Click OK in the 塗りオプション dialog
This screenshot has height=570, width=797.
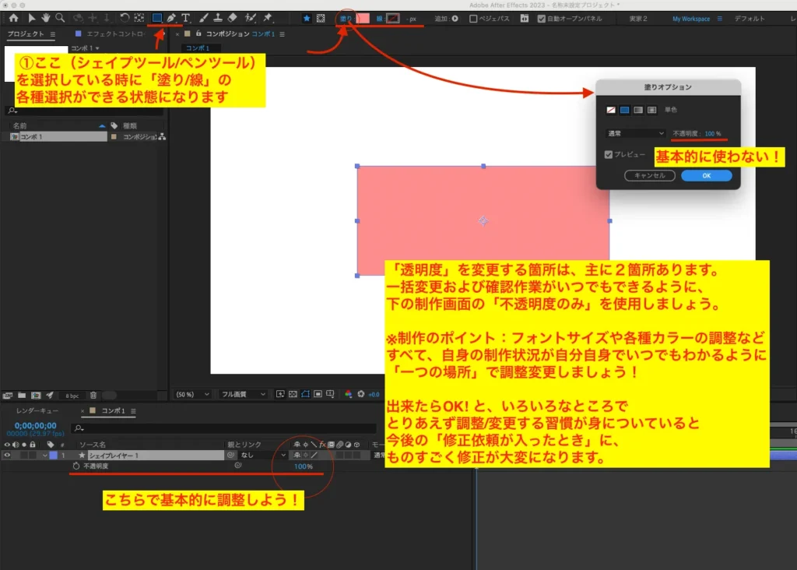[x=706, y=176]
